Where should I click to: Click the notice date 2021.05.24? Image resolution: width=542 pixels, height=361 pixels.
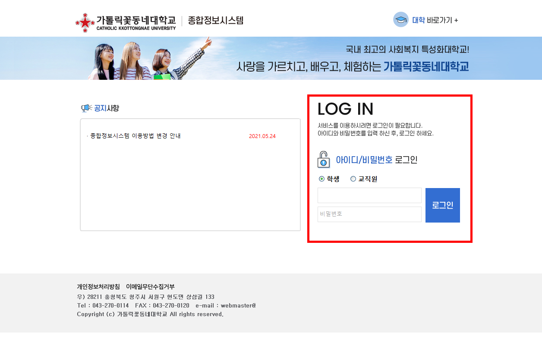point(262,136)
